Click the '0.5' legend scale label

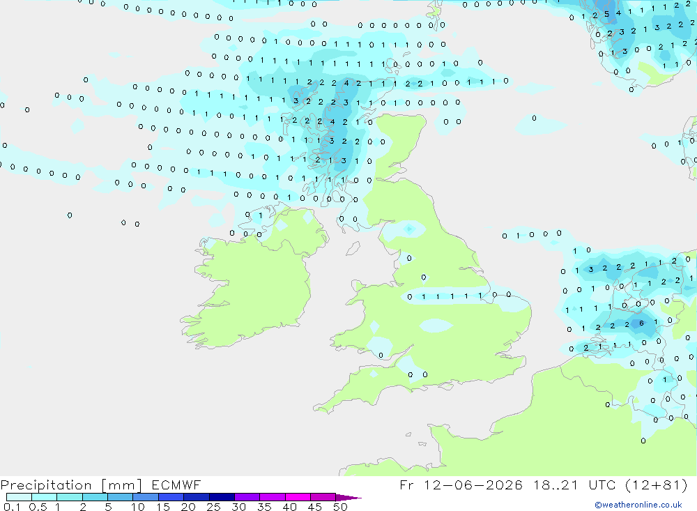click(x=38, y=507)
